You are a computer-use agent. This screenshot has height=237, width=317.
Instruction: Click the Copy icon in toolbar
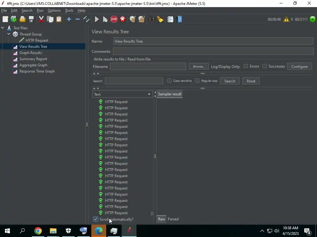pyautogui.click(x=50, y=19)
